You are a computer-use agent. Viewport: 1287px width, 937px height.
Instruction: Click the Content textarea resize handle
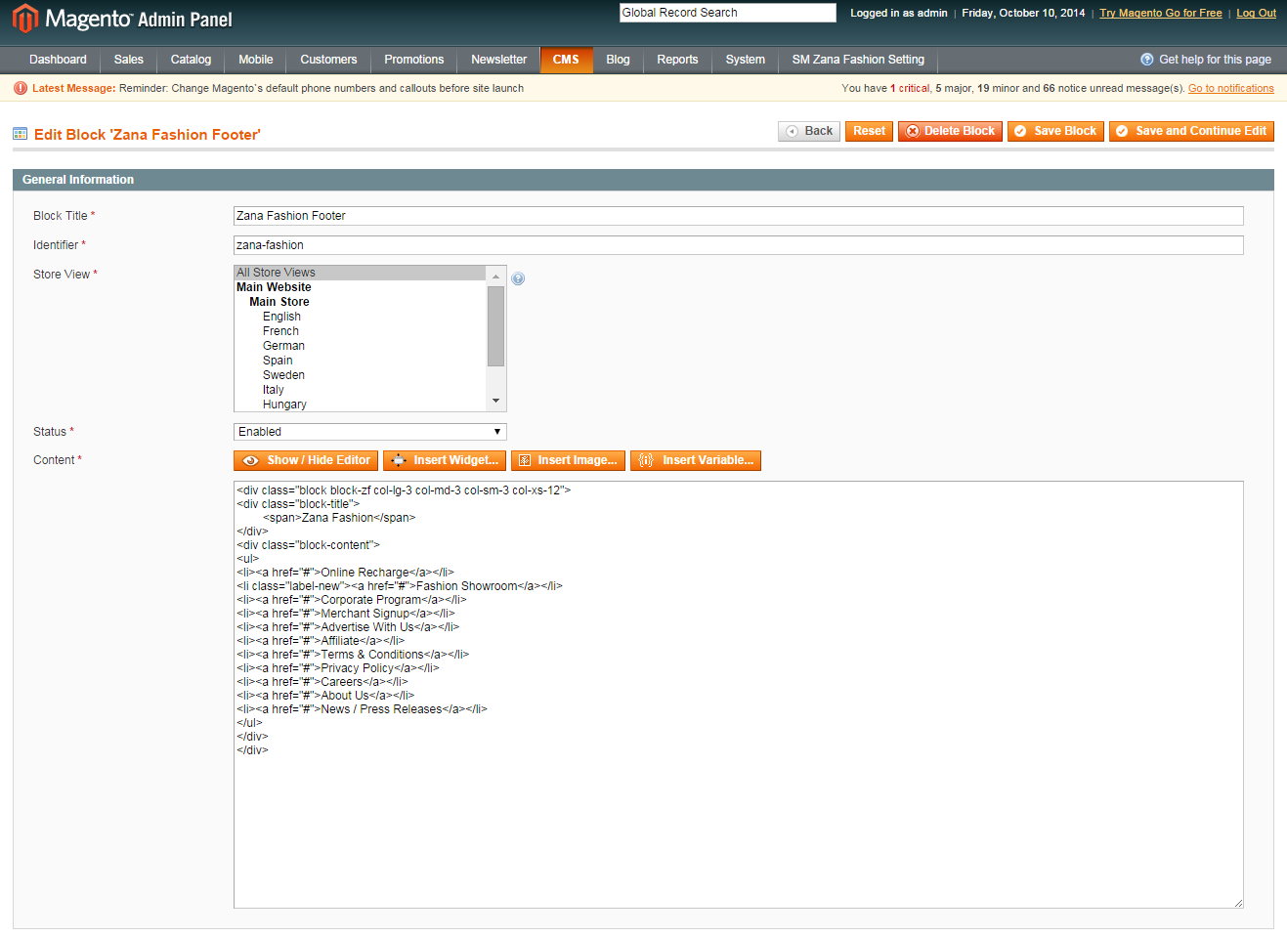[x=1238, y=903]
